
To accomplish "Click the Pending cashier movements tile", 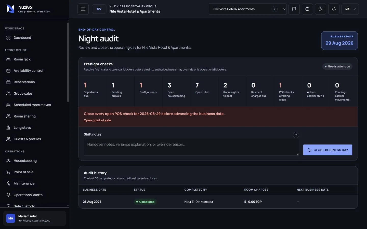I will (344, 91).
